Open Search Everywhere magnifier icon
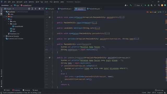Viewport: 167px width, 94px height. pyautogui.click(x=159, y=5)
